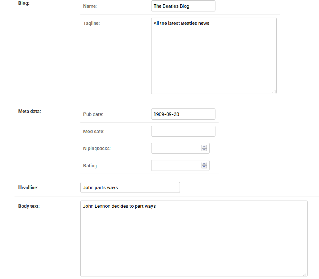Click the 'Rating:' label
319x279 pixels.
(91, 165)
